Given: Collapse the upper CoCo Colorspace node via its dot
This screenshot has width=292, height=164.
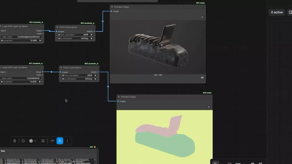Looking at the screenshot, I should coord(57,27).
